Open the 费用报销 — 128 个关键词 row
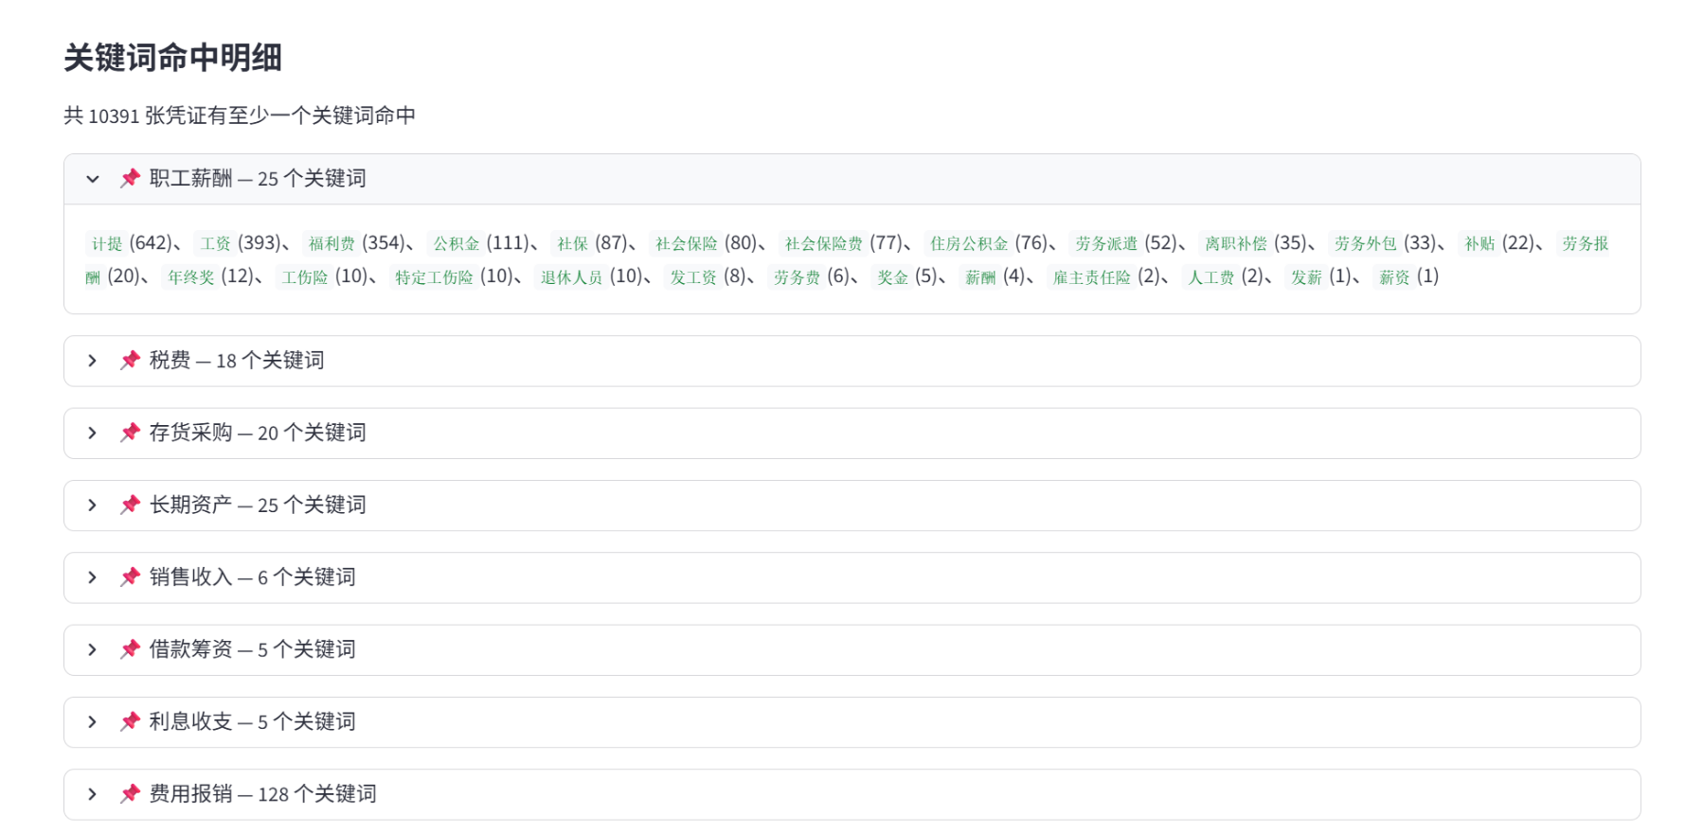The image size is (1685, 833). tap(851, 794)
